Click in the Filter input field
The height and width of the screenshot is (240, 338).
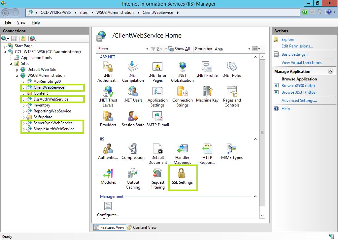coord(127,49)
